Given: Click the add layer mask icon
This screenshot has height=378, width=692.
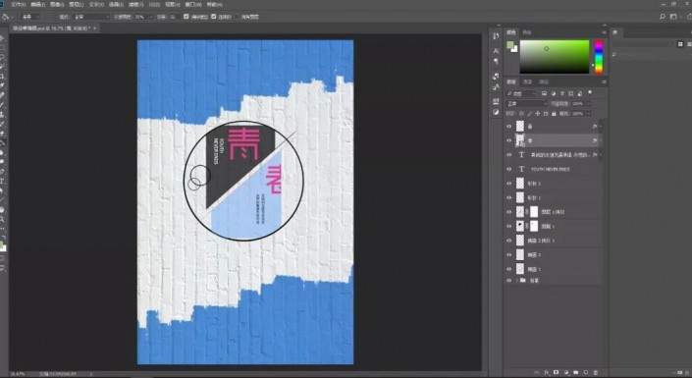Looking at the screenshot, I should [557, 373].
